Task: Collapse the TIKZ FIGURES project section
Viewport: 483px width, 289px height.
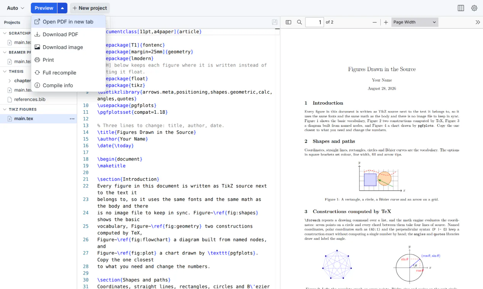Action: [x=5, y=109]
